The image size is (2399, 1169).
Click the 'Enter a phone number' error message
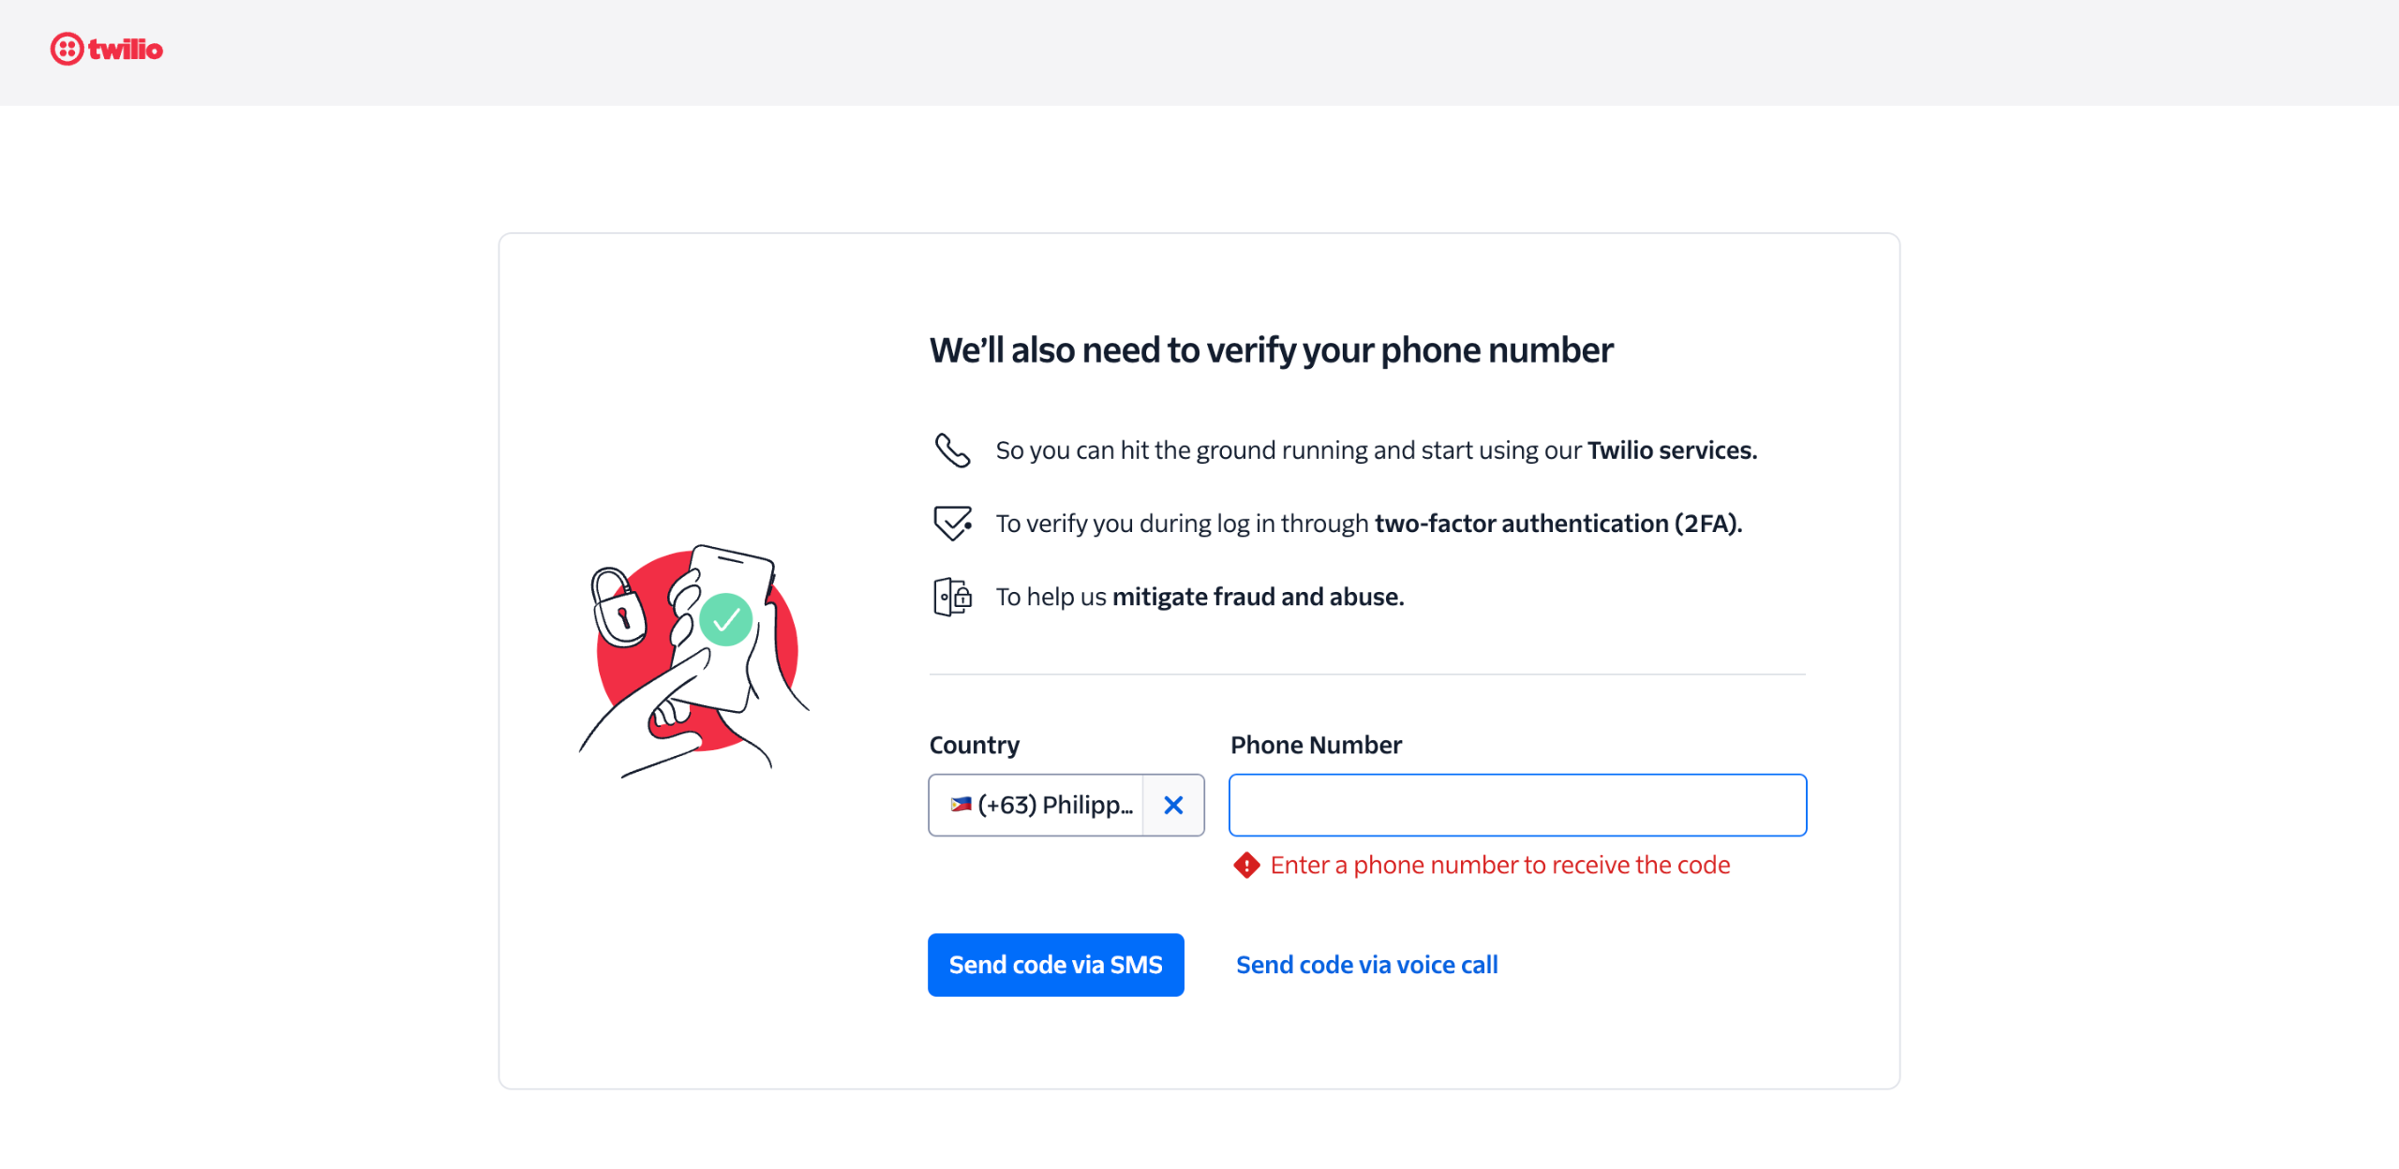[x=1499, y=866]
